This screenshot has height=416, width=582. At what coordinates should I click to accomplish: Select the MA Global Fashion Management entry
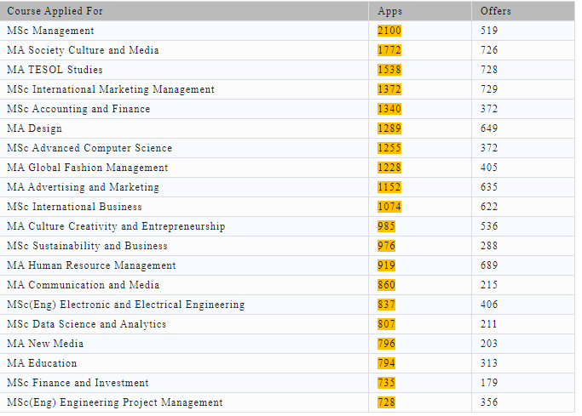pos(87,168)
